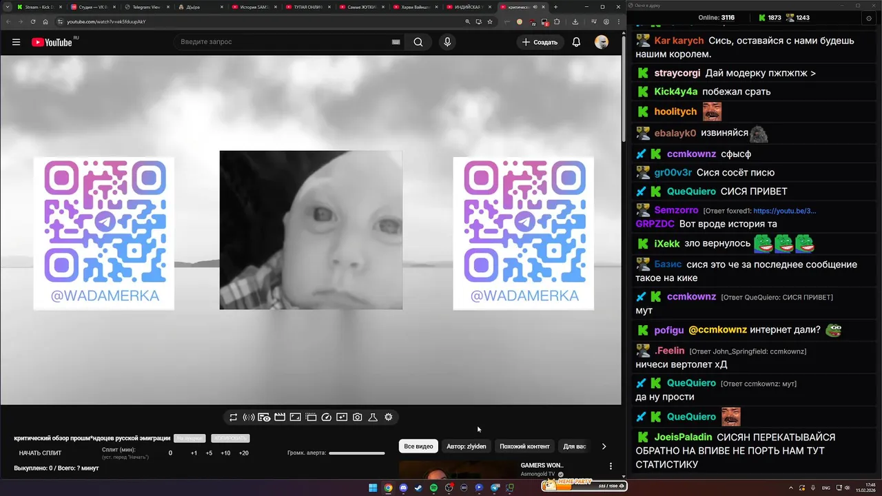Open options for GAMERS WON video
Image resolution: width=882 pixels, height=496 pixels.
611,466
